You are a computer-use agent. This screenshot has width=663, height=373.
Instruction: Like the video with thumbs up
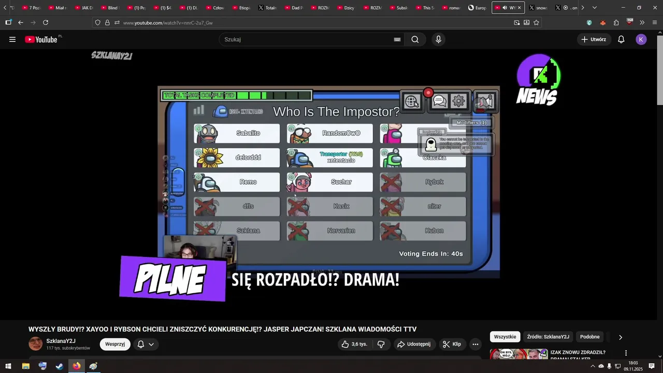[355, 344]
